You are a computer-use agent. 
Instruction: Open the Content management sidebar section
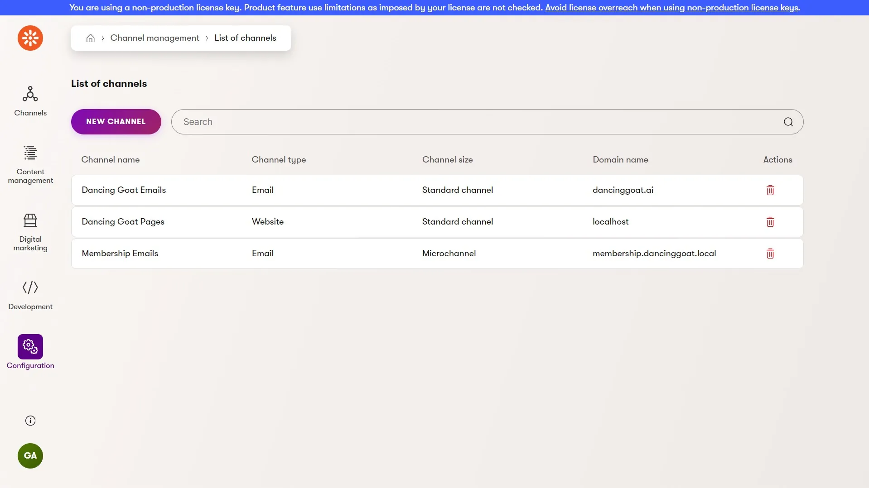click(30, 165)
